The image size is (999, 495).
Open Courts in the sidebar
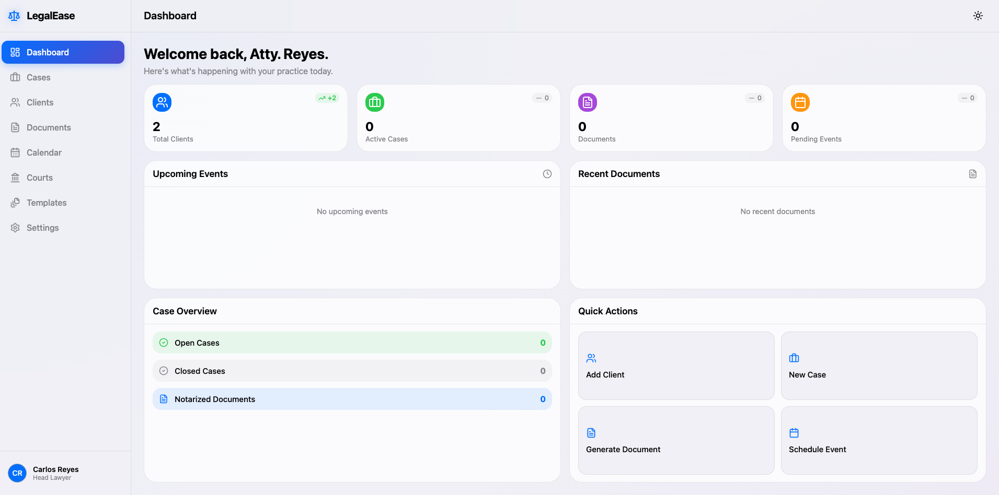[63, 178]
